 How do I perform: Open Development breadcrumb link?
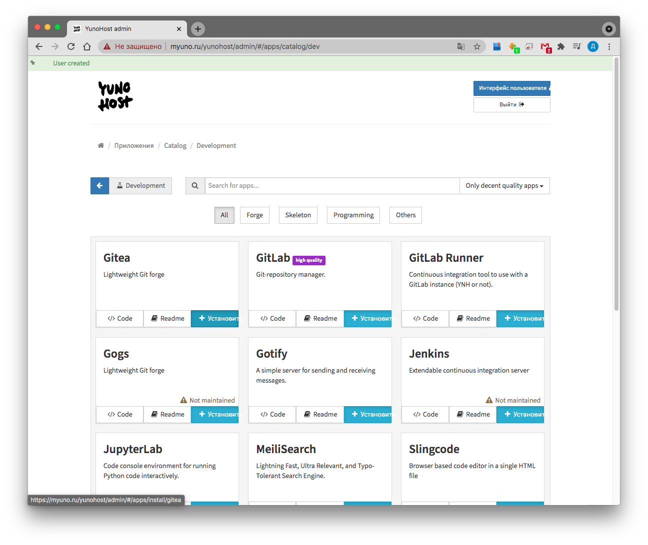click(216, 145)
